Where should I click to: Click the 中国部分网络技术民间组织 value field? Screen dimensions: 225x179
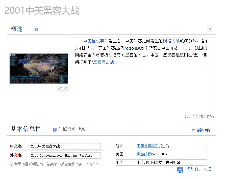(x=172, y=162)
